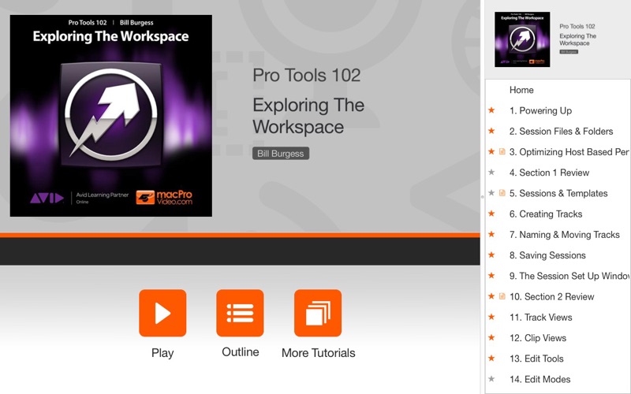Open the large Exploring The Workspace cover art
631x394 pixels.
[x=111, y=116]
